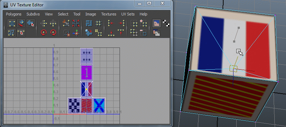Toggle dim image display icon
This screenshot has width=286, height=127.
pos(157,33)
